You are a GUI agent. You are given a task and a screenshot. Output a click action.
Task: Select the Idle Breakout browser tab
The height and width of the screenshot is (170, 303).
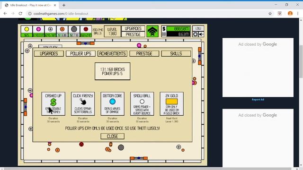click(30, 5)
